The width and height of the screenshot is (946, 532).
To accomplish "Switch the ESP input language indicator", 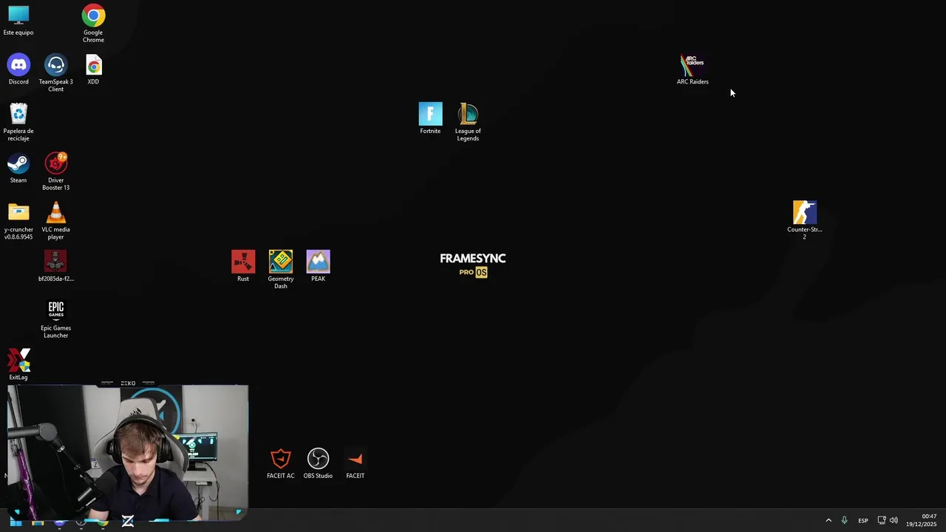I will [x=863, y=521].
